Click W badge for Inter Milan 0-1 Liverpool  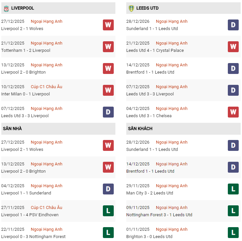(108, 90)
